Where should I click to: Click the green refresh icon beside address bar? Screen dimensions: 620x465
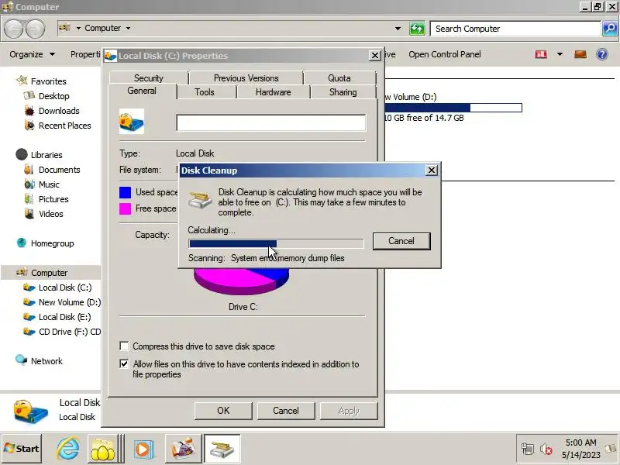(417, 29)
